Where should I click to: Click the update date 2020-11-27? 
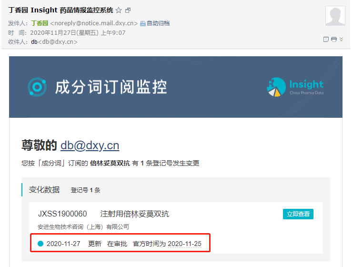click(63, 244)
